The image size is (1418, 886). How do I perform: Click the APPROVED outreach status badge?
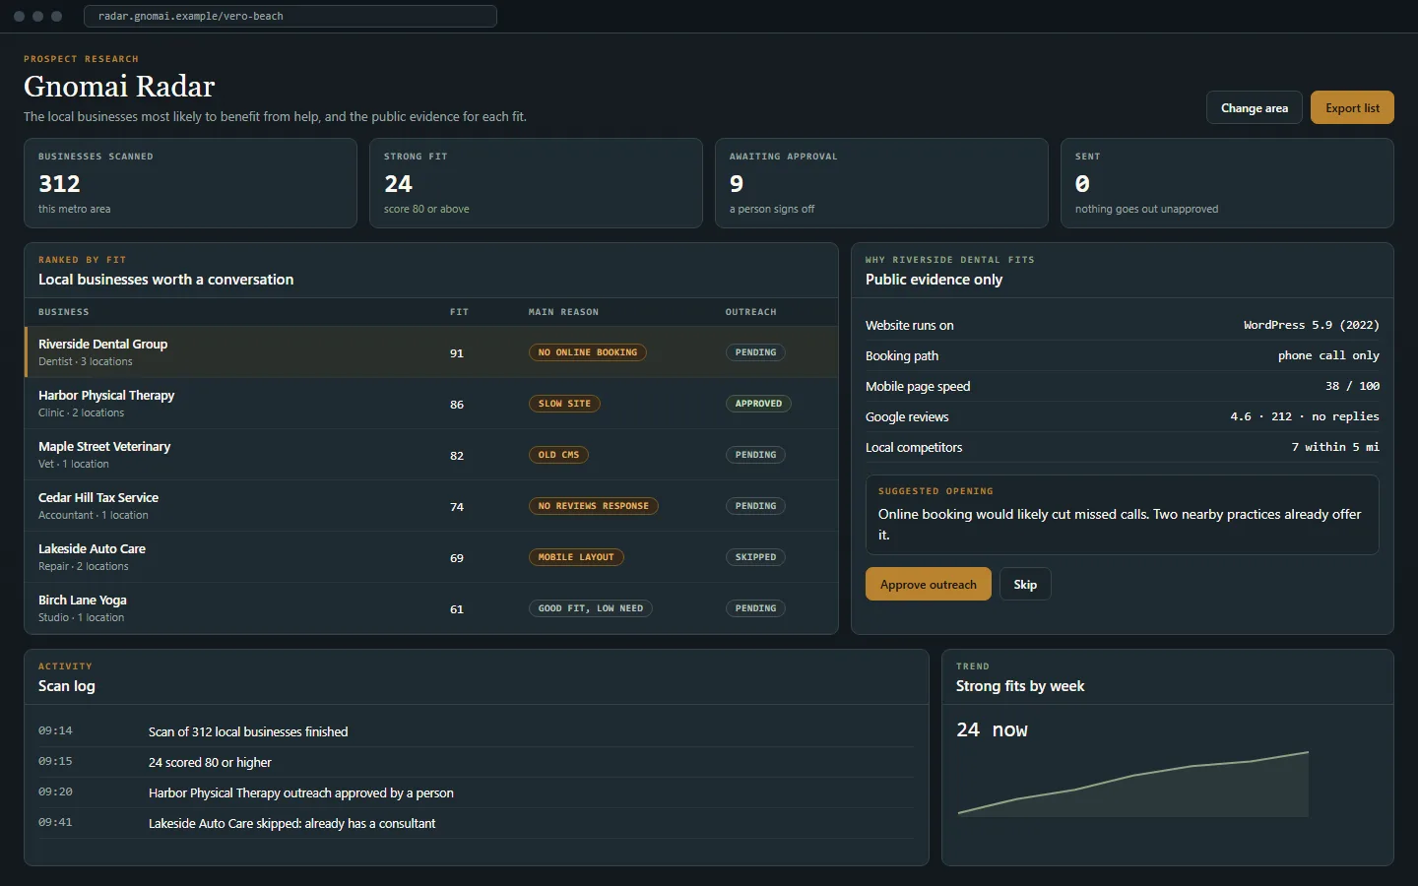pos(758,404)
